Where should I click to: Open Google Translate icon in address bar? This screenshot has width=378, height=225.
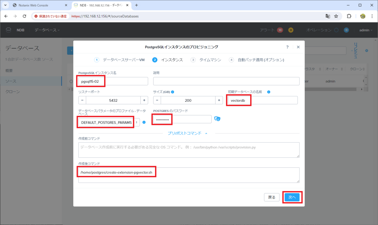(x=328, y=16)
